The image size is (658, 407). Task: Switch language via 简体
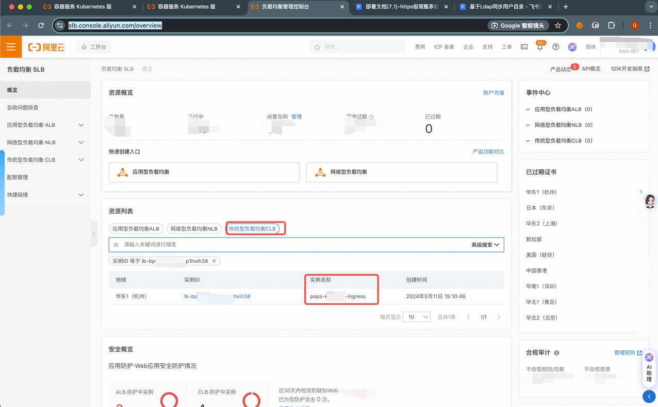pos(590,47)
